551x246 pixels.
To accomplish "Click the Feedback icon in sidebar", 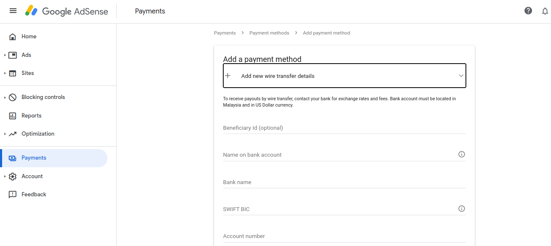I will tap(13, 195).
